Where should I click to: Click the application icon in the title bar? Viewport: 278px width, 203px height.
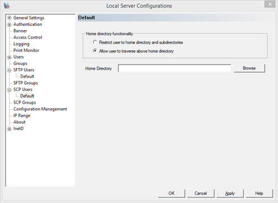[x=7, y=6]
